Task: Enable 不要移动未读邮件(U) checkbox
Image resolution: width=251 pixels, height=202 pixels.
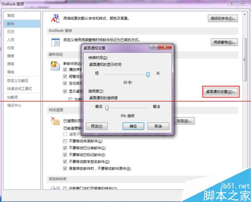Action: click(65, 141)
